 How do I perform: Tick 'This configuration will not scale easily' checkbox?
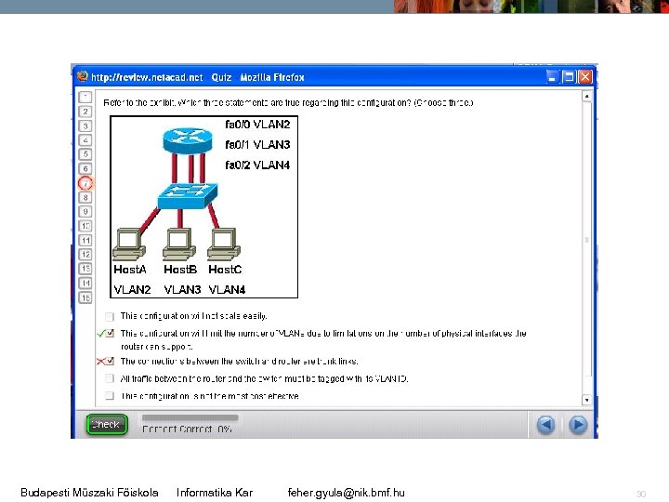[110, 316]
